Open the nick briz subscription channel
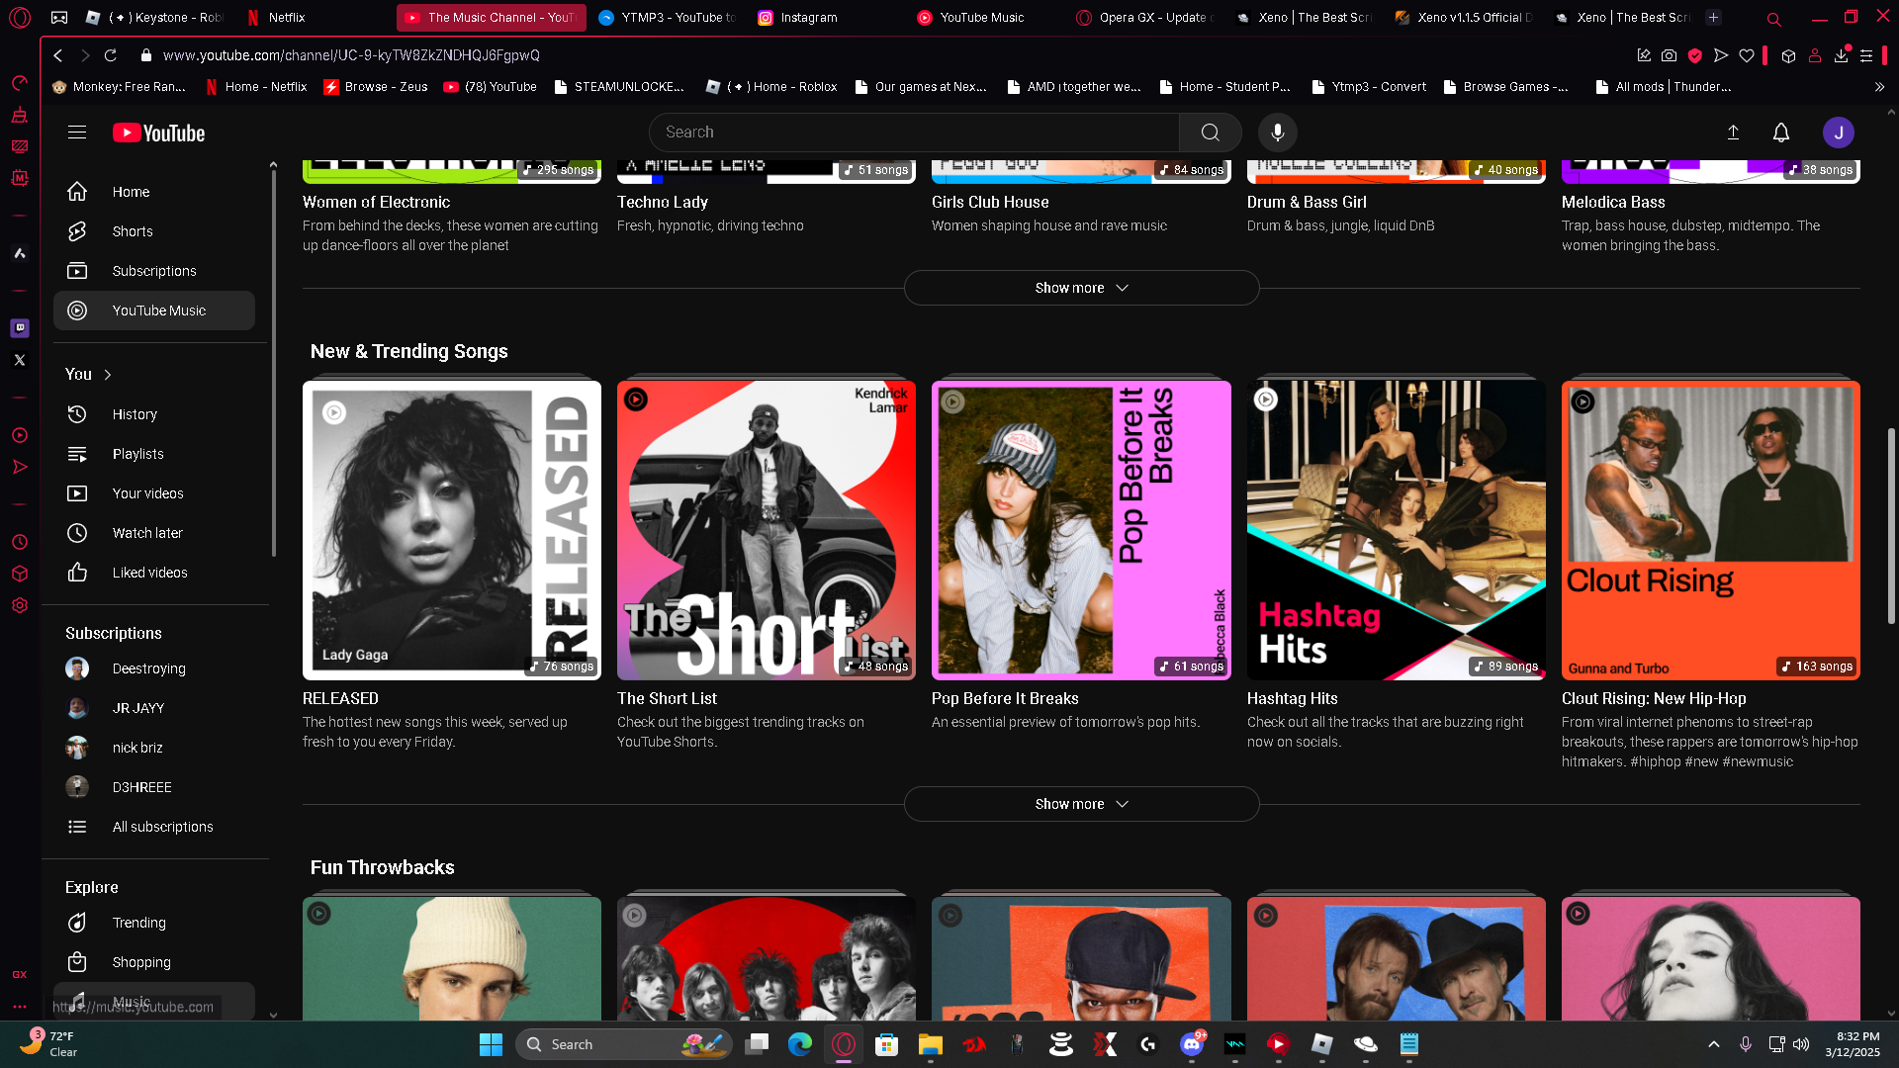The width and height of the screenshot is (1899, 1068). [154, 748]
